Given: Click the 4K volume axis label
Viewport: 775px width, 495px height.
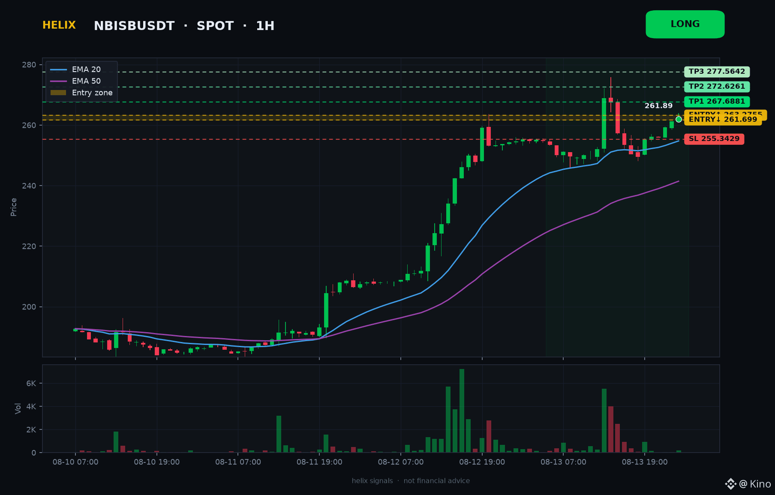Looking at the screenshot, I should 31,407.
